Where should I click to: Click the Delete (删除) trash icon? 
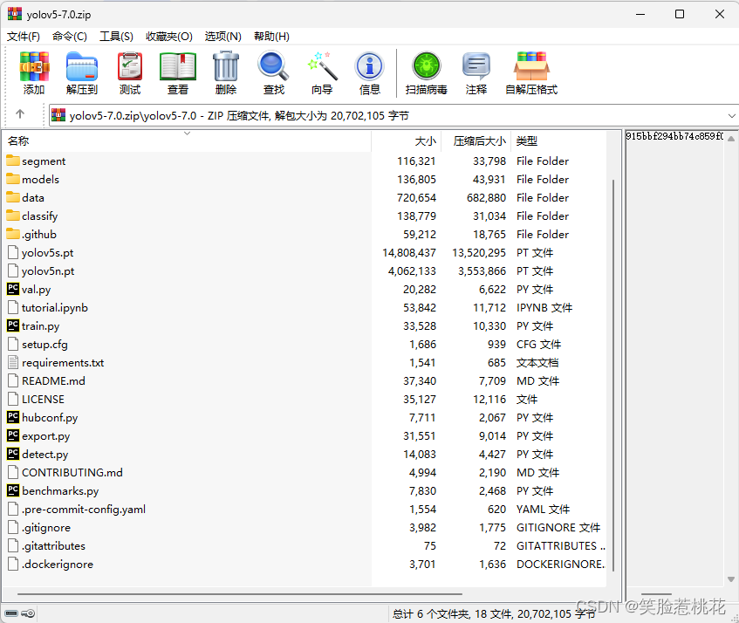pos(226,67)
